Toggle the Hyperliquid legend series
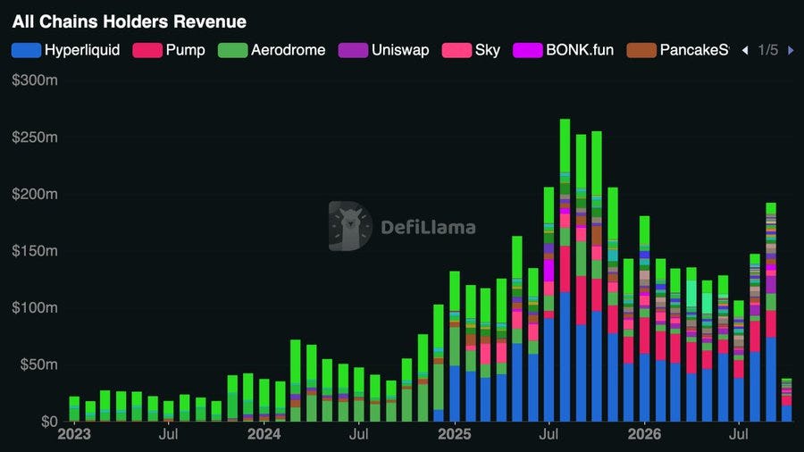 pyautogui.click(x=65, y=50)
